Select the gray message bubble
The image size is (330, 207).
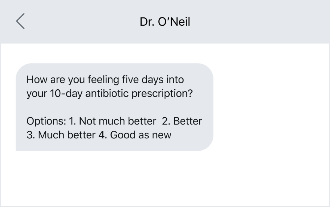pyautogui.click(x=114, y=106)
